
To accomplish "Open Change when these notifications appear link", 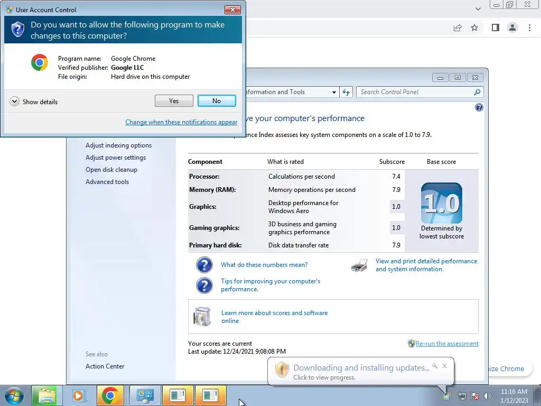I will click(181, 122).
